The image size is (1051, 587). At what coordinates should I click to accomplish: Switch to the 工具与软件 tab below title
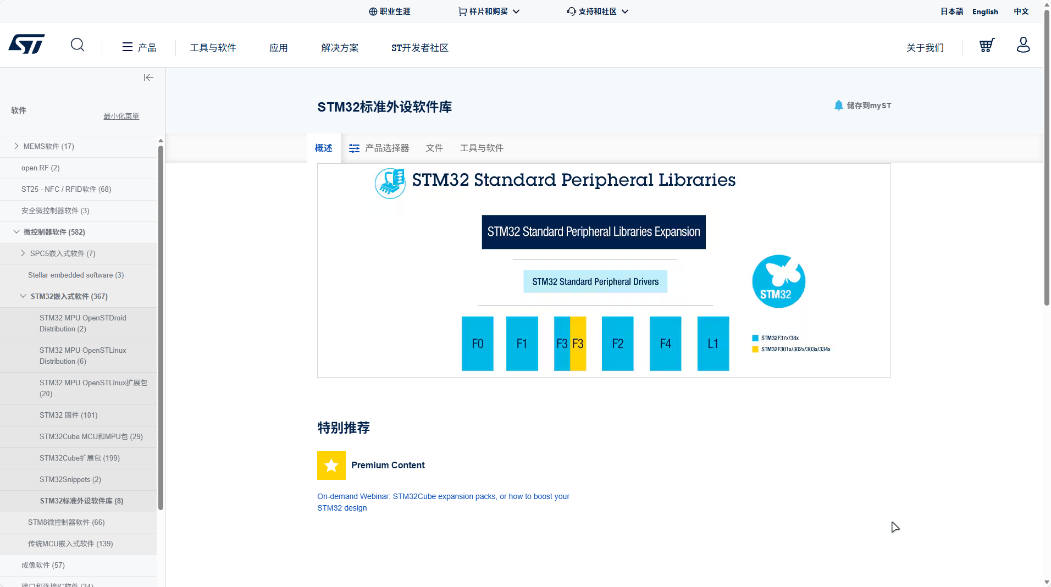coord(482,148)
